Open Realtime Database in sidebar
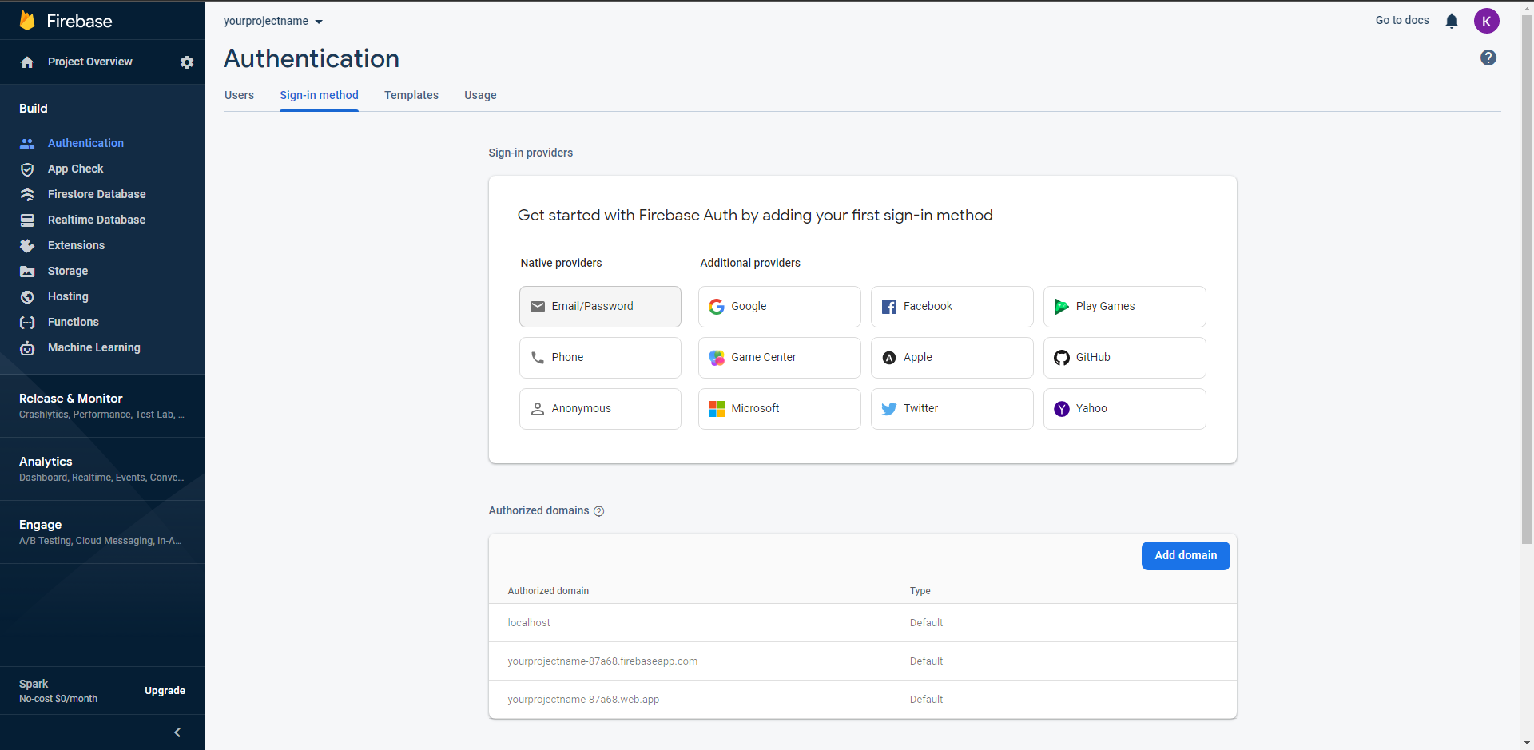 tap(97, 220)
